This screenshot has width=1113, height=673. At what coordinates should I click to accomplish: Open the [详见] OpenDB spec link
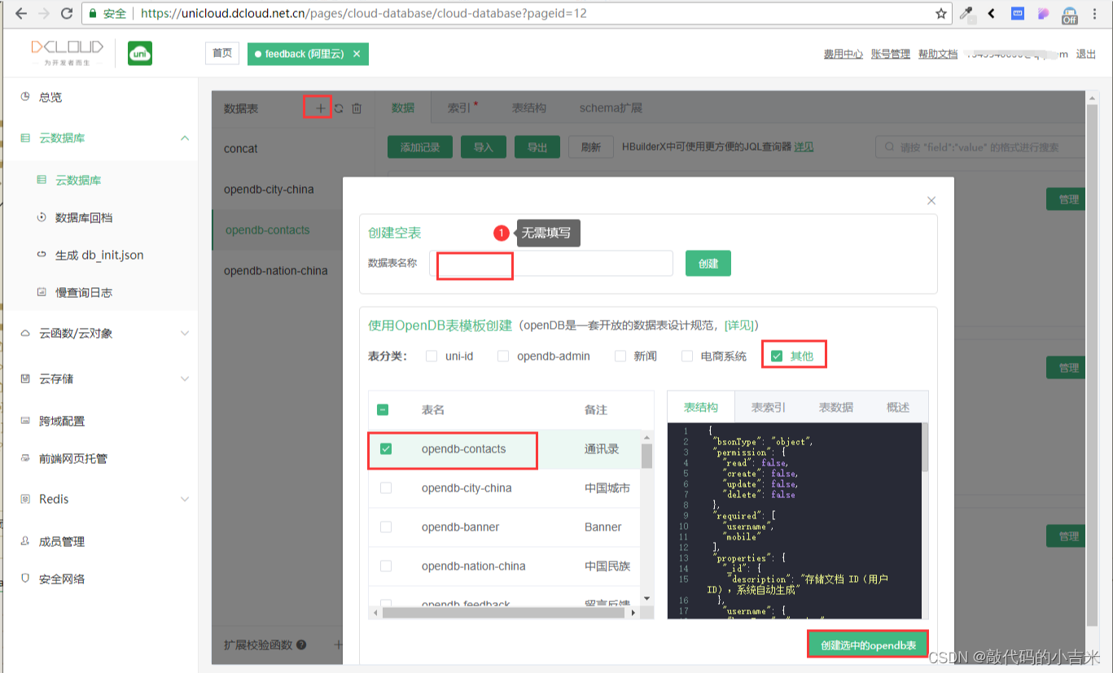tap(740, 325)
